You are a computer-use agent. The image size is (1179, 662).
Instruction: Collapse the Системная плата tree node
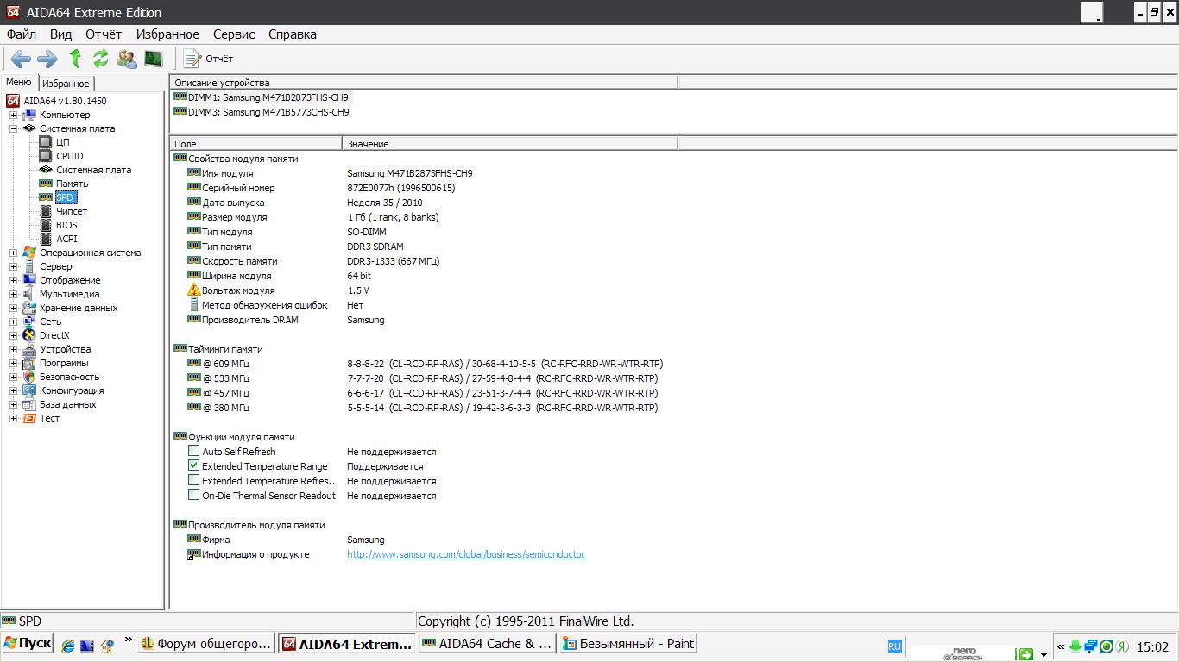tap(13, 128)
